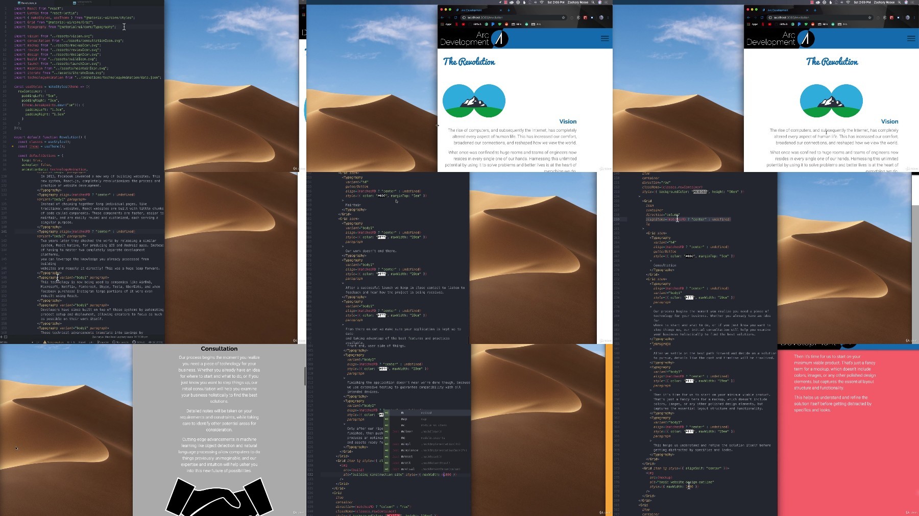Go back in the 2:08 PM browser window
Screen dimensions: 919x516
(442, 17)
